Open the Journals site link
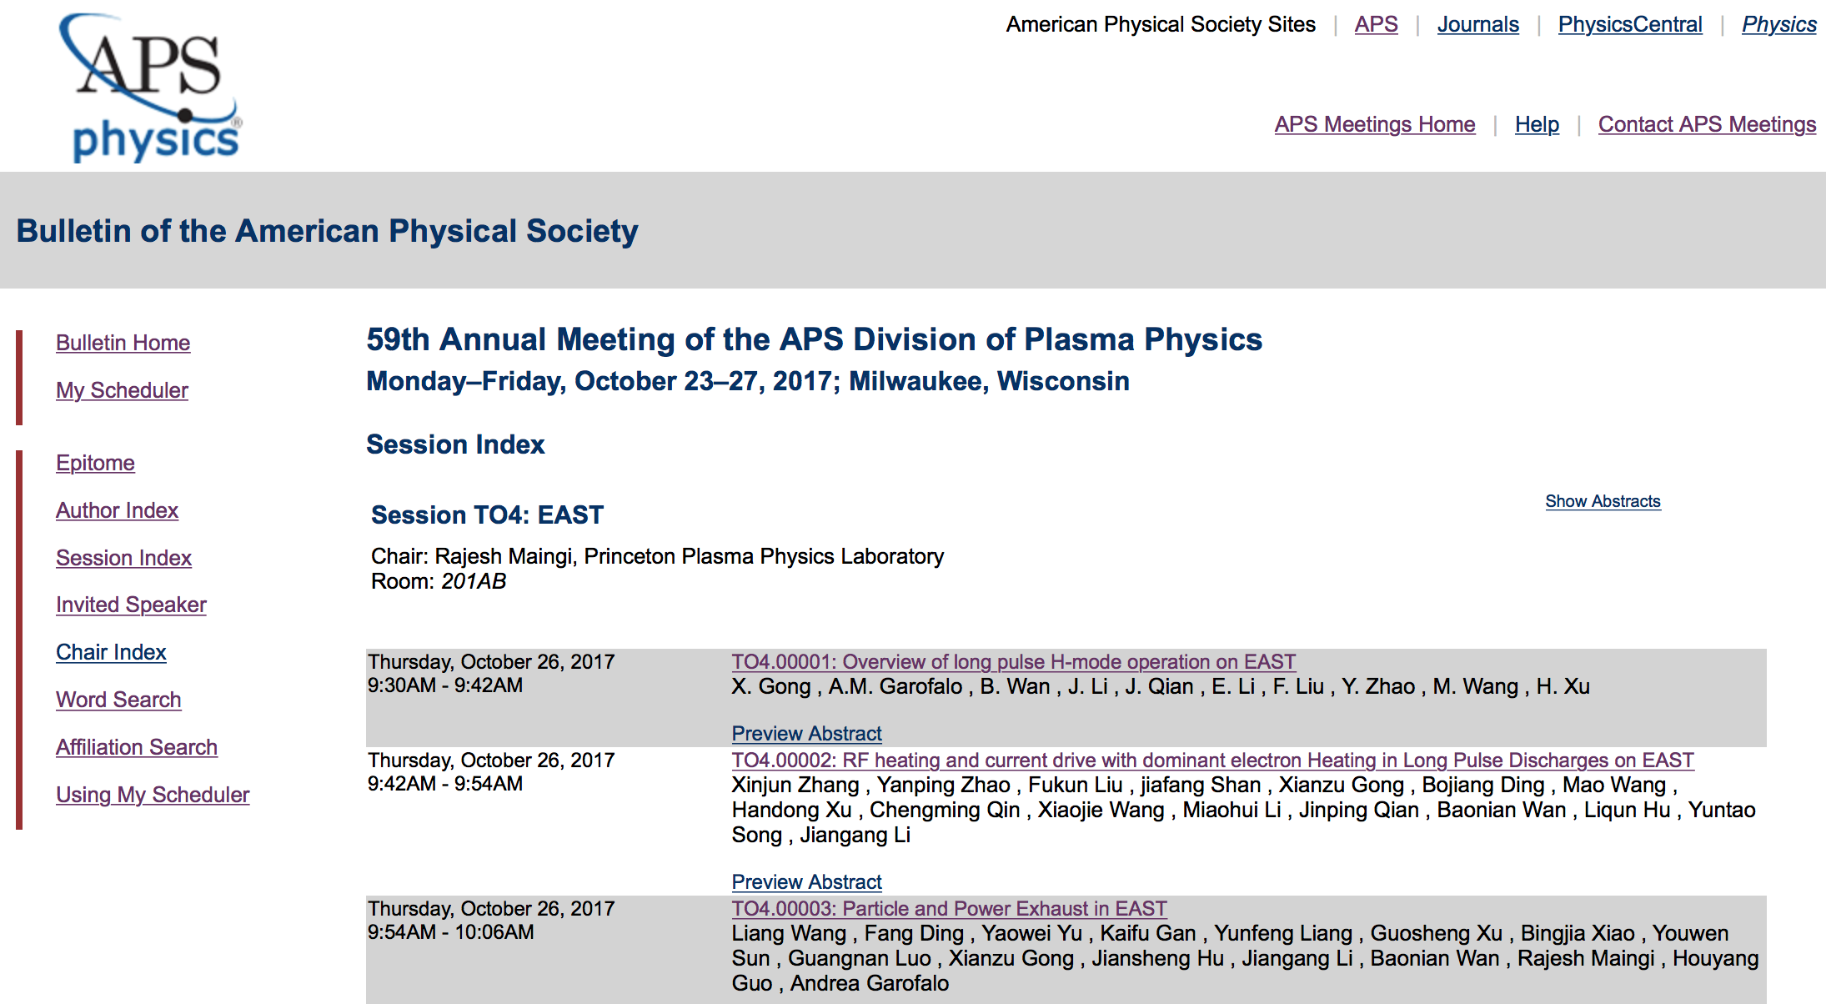Viewport: 1826px width, 1004px height. pos(1477,25)
